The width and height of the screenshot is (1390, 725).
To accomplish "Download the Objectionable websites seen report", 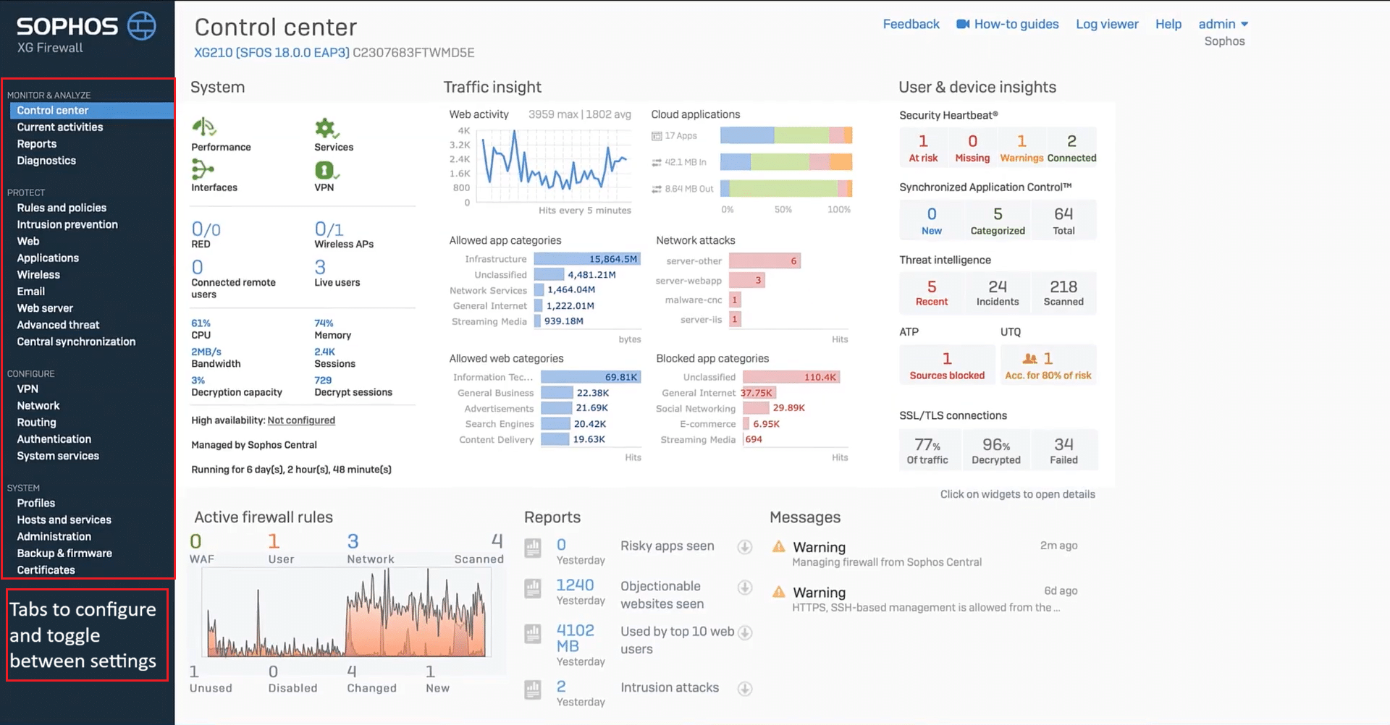I will 744,588.
